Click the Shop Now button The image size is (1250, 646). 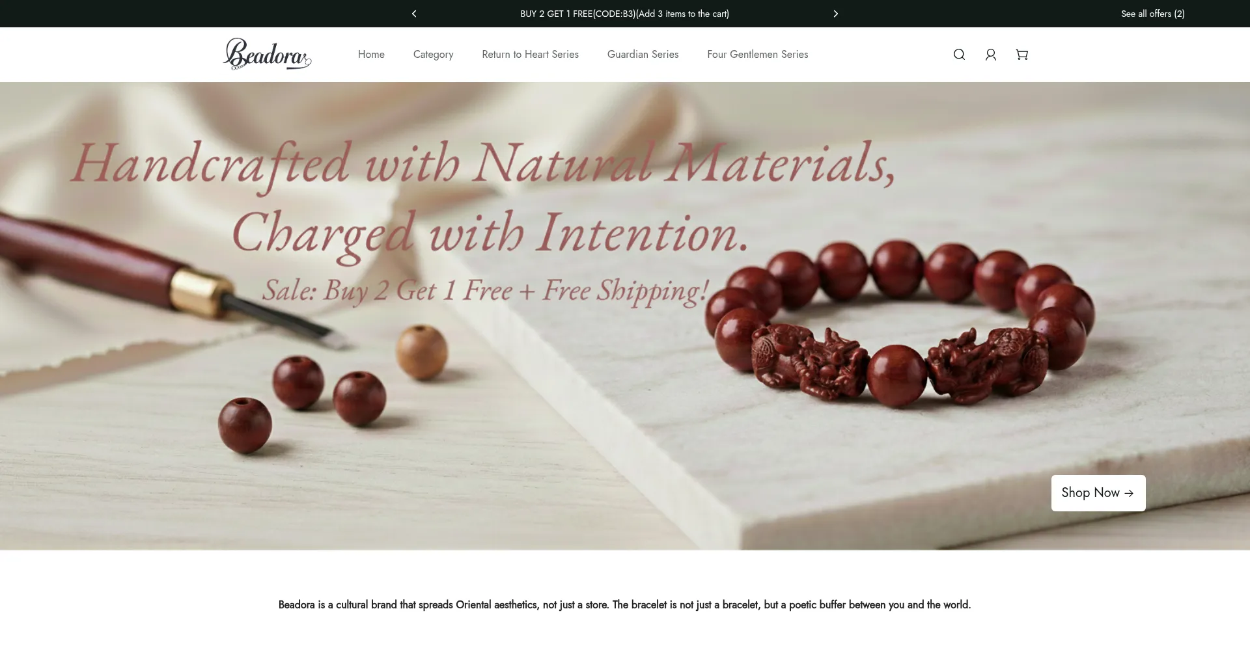(x=1098, y=493)
